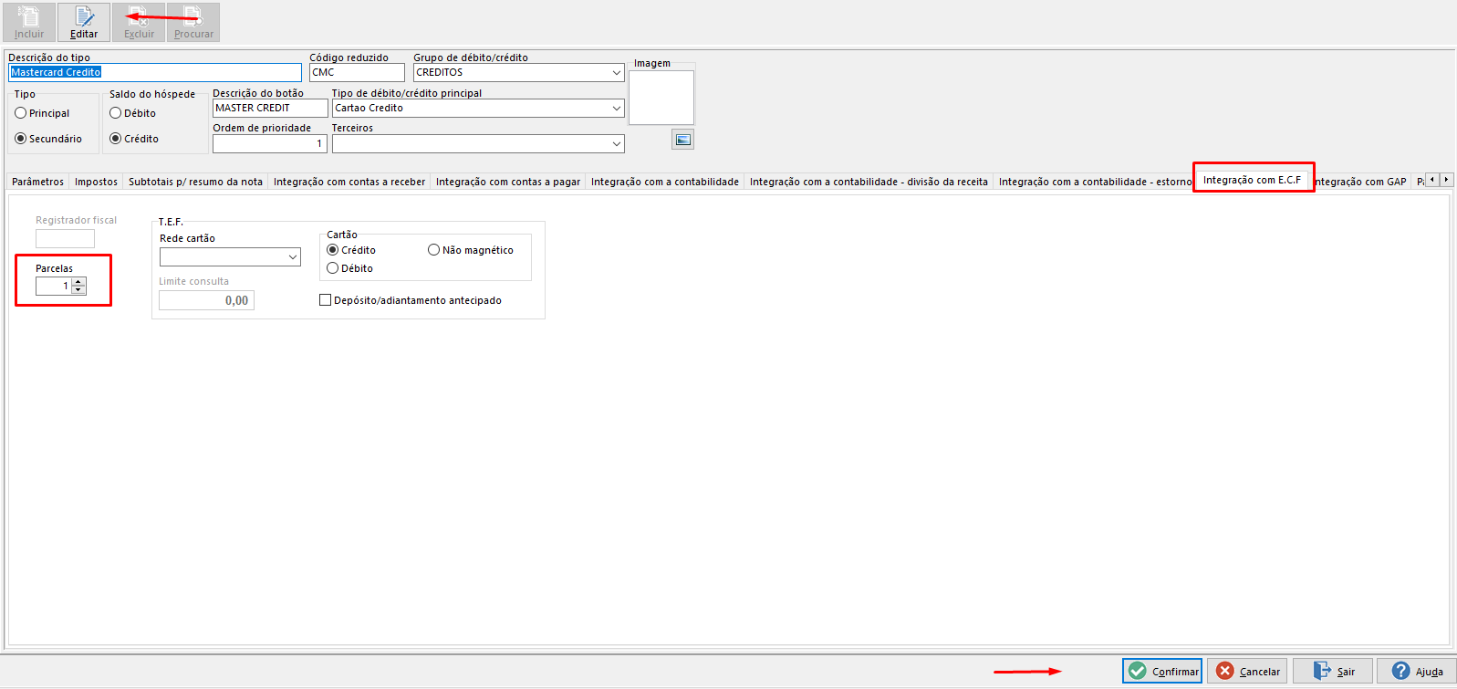Switch to the Integração com GAP tab
1457x689 pixels.
(x=1361, y=182)
